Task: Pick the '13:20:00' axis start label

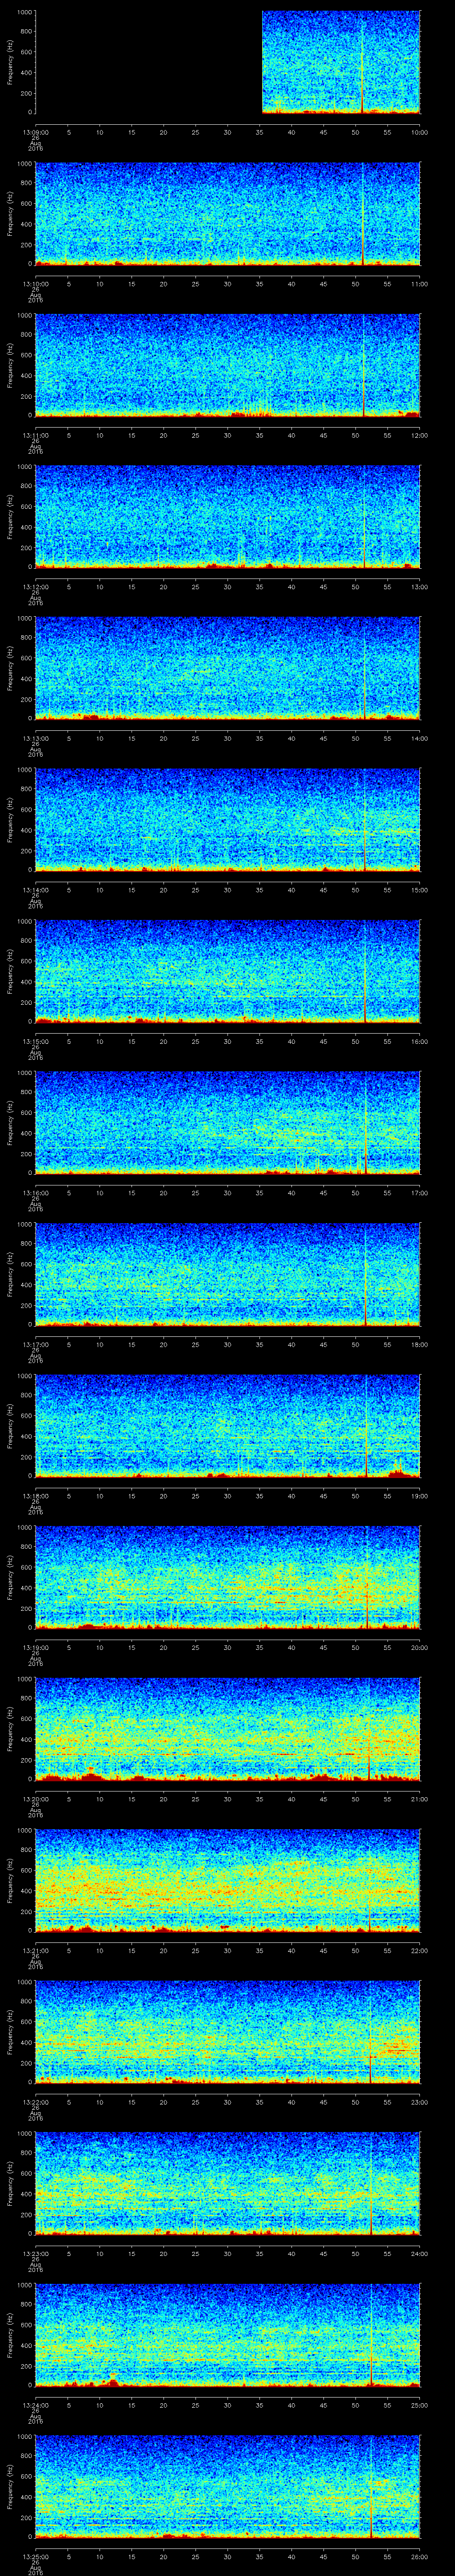Action: click(36, 1799)
